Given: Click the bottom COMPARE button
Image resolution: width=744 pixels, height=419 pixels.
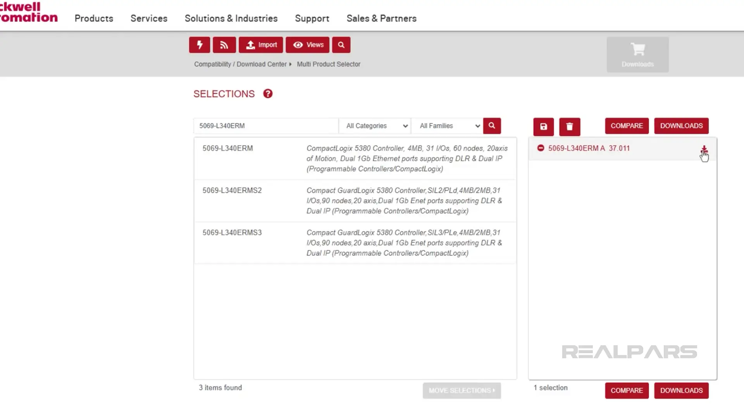Looking at the screenshot, I should [627, 390].
